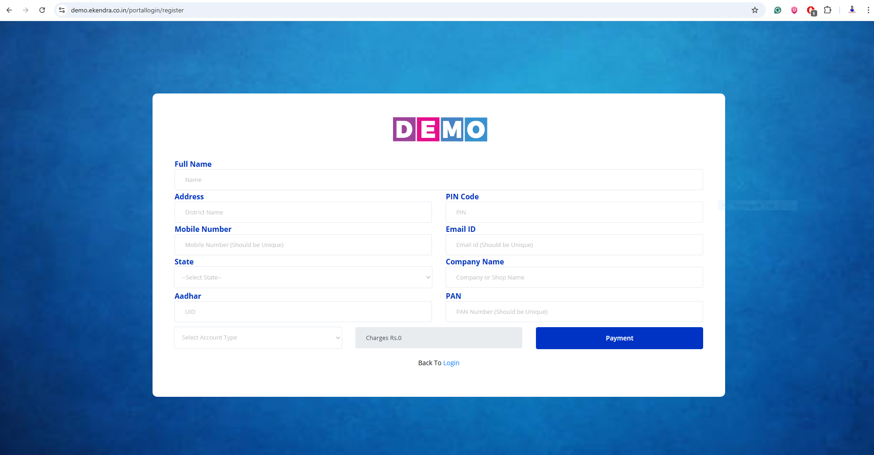The image size is (874, 455).
Task: Click the browser forward arrow
Action: (x=26, y=10)
